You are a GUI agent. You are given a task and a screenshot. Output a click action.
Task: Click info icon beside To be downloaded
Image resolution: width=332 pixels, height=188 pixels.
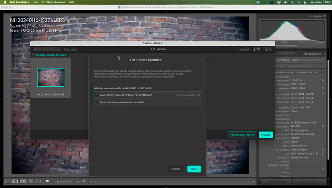[199, 95]
